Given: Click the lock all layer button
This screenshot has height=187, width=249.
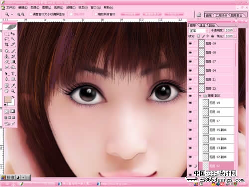Looking at the screenshot, I should [x=213, y=36].
